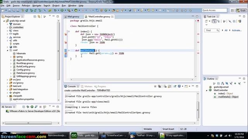Toggle Link with Editor in Project Explorer
Screen dimensions: 248x139
(39, 16)
